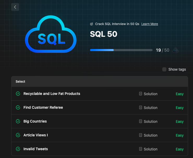The height and width of the screenshot is (158, 193).
Task: Click the solution document icon for Big Countries
Action: [x=140, y=121]
